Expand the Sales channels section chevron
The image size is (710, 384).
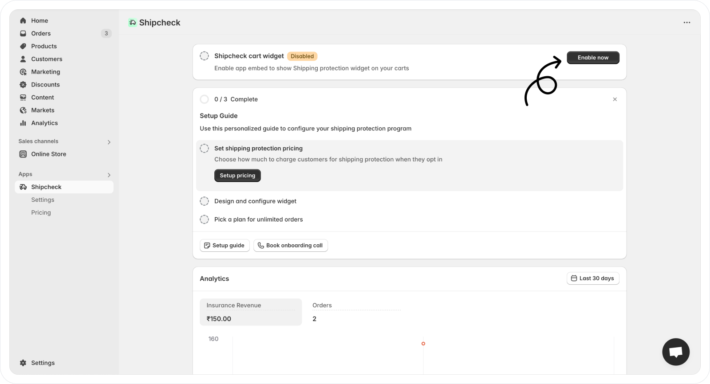109,142
